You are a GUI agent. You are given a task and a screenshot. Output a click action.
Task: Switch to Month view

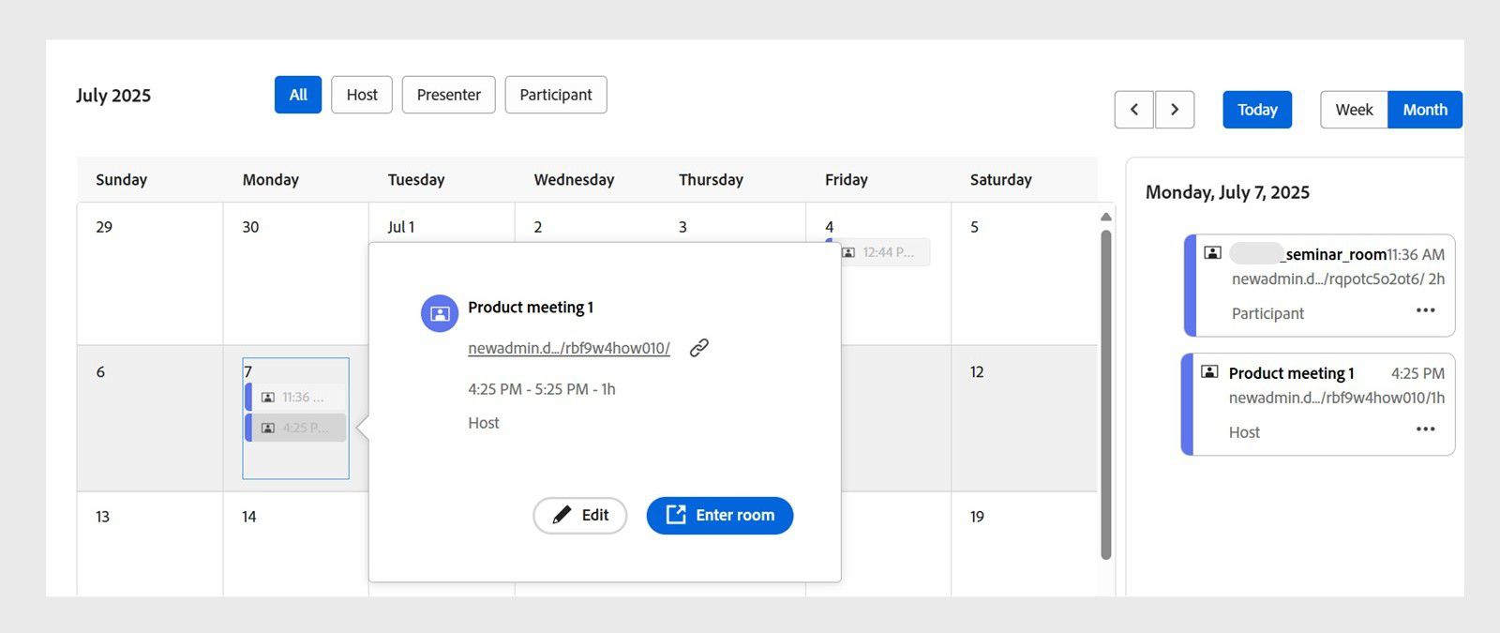pos(1424,109)
